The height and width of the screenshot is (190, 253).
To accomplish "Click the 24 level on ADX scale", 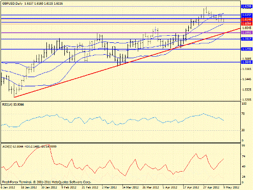I will point(243,177).
